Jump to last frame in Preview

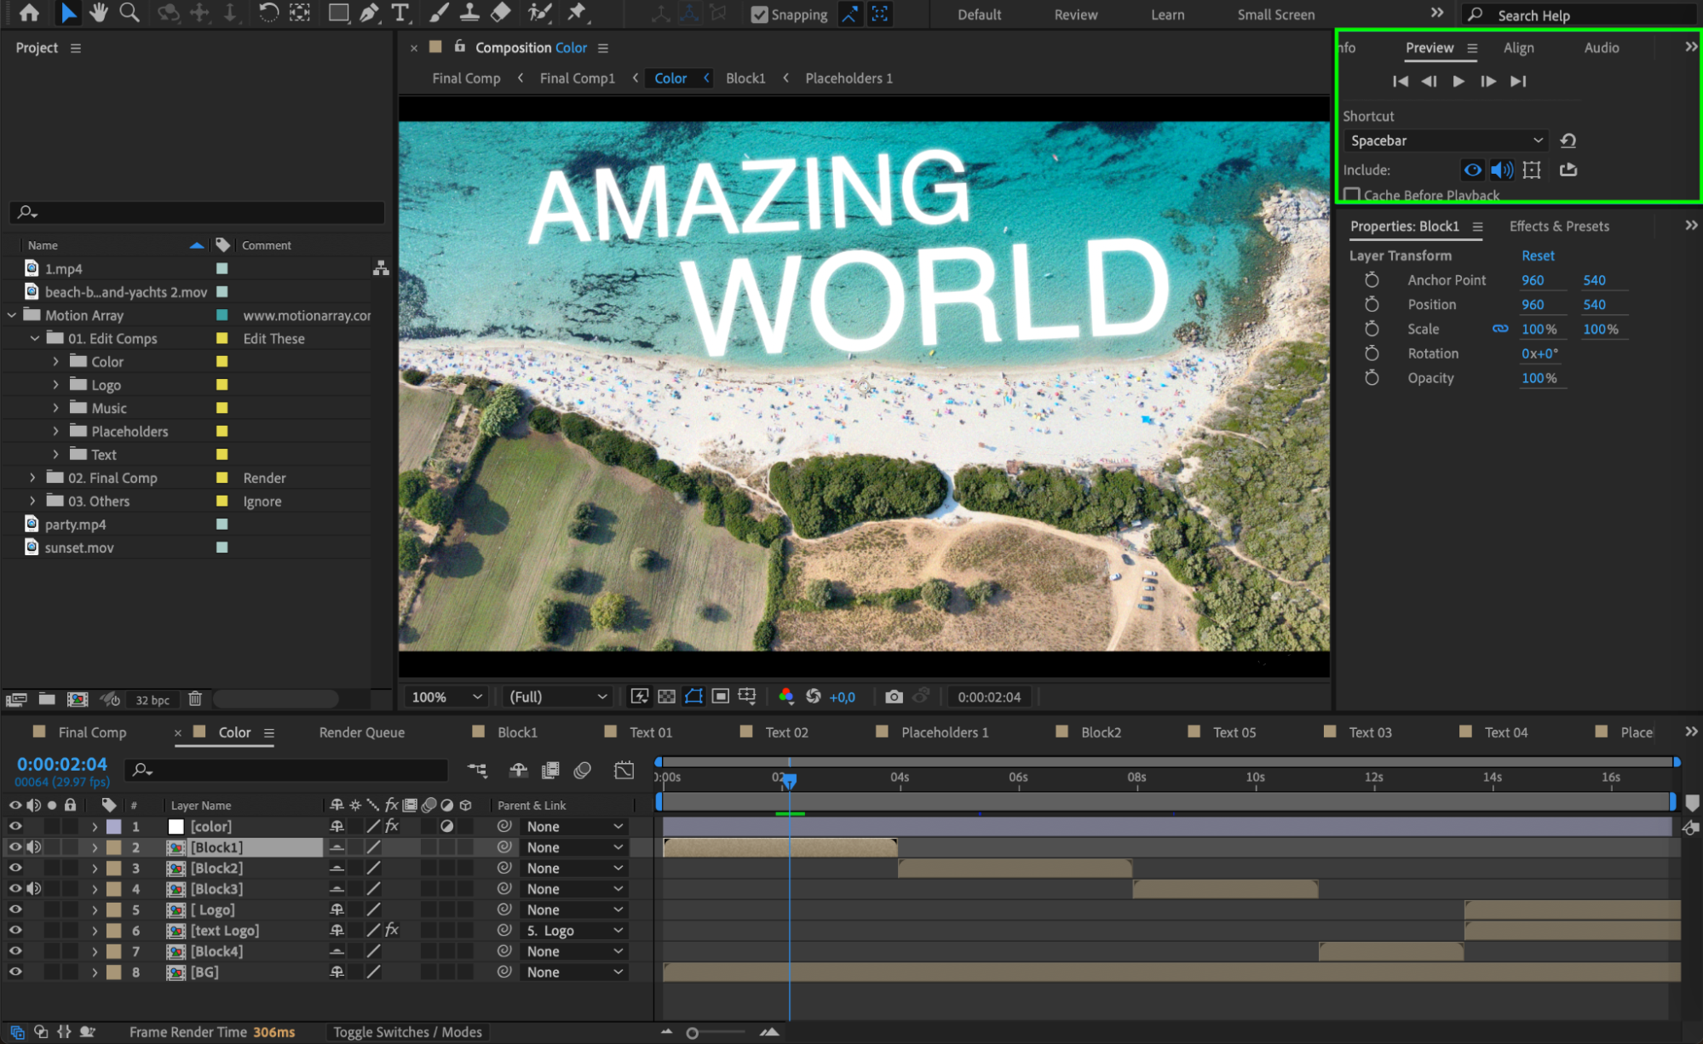coord(1517,81)
